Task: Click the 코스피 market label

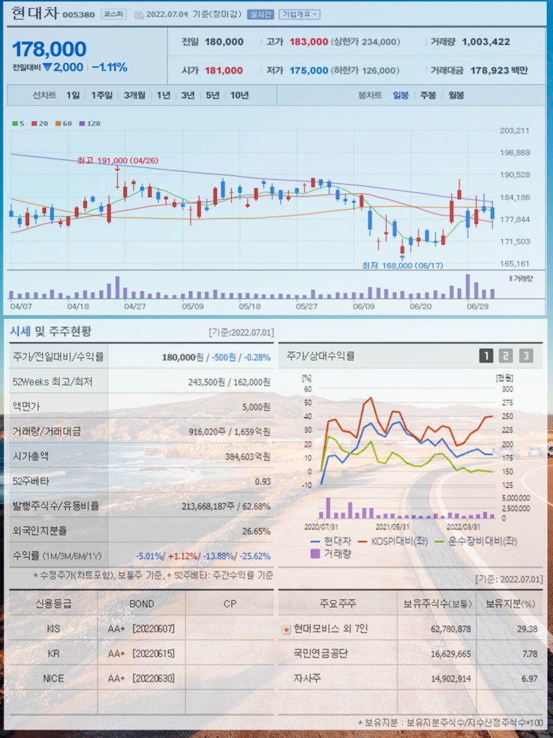Action: pyautogui.click(x=114, y=14)
